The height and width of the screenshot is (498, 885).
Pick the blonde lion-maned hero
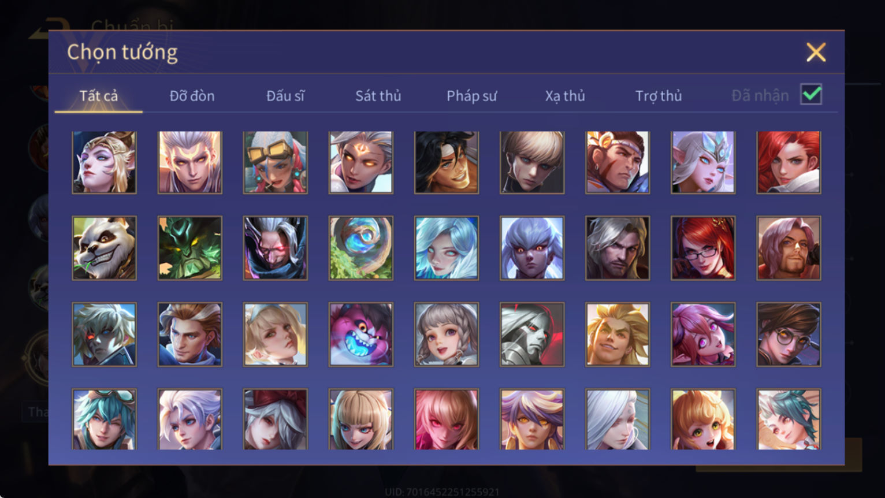pos(618,335)
